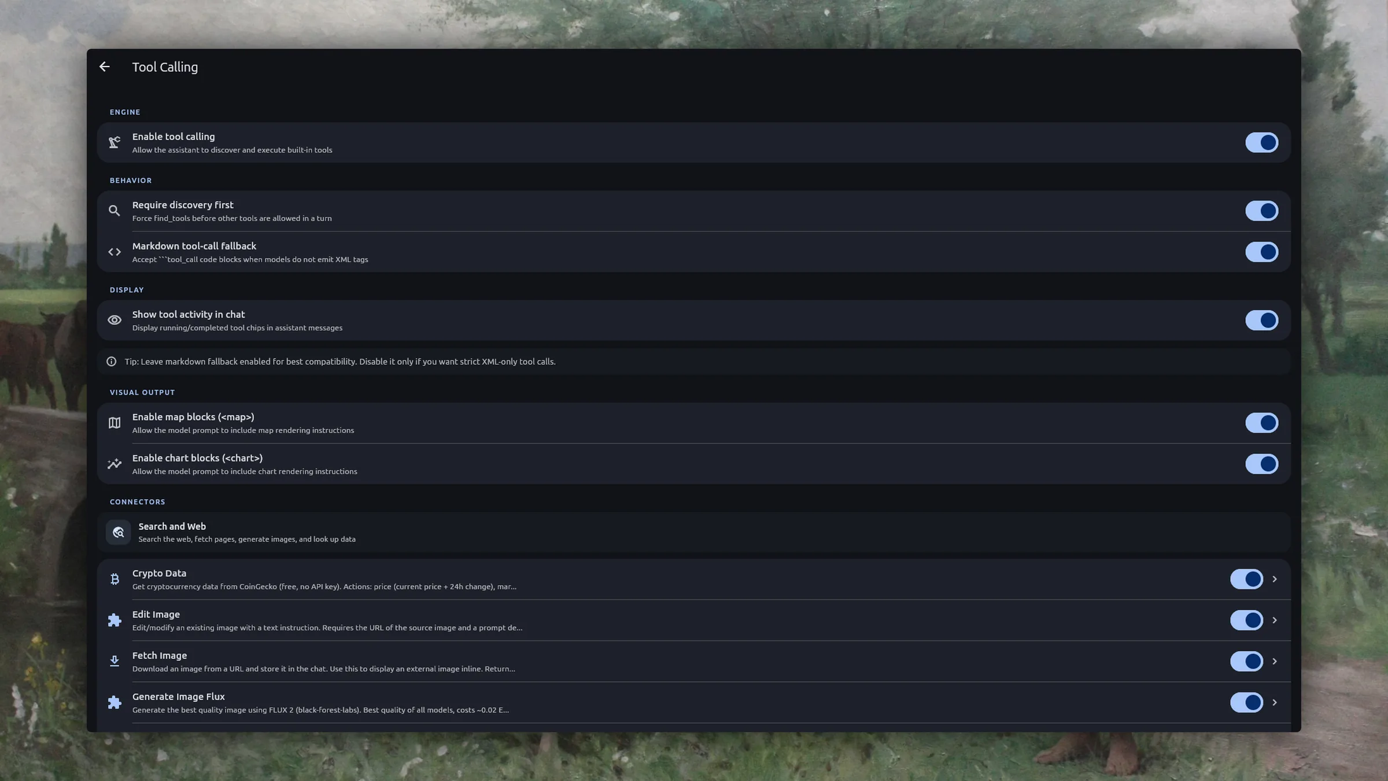Viewport: 1388px width, 781px height.
Task: Click the Tool Calling page title
Action: pyautogui.click(x=165, y=67)
